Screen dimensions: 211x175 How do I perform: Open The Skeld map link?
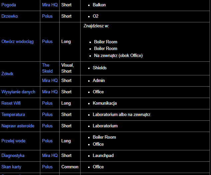point(47,68)
